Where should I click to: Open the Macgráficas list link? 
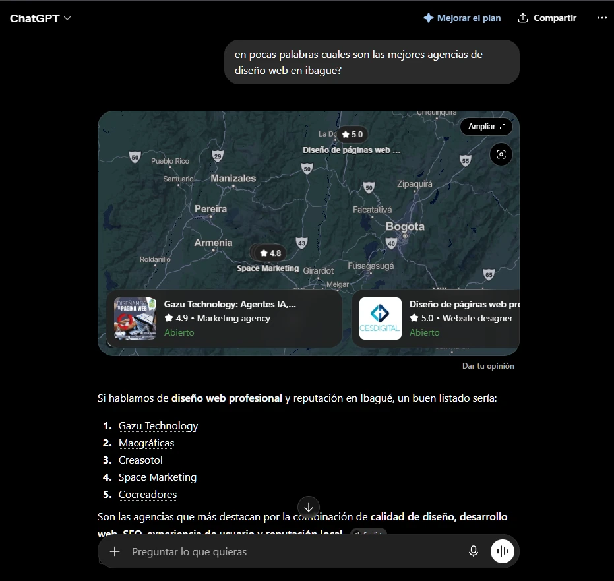point(146,443)
